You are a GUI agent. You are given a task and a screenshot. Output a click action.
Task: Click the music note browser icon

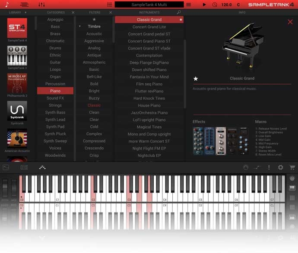click(x=6, y=4)
